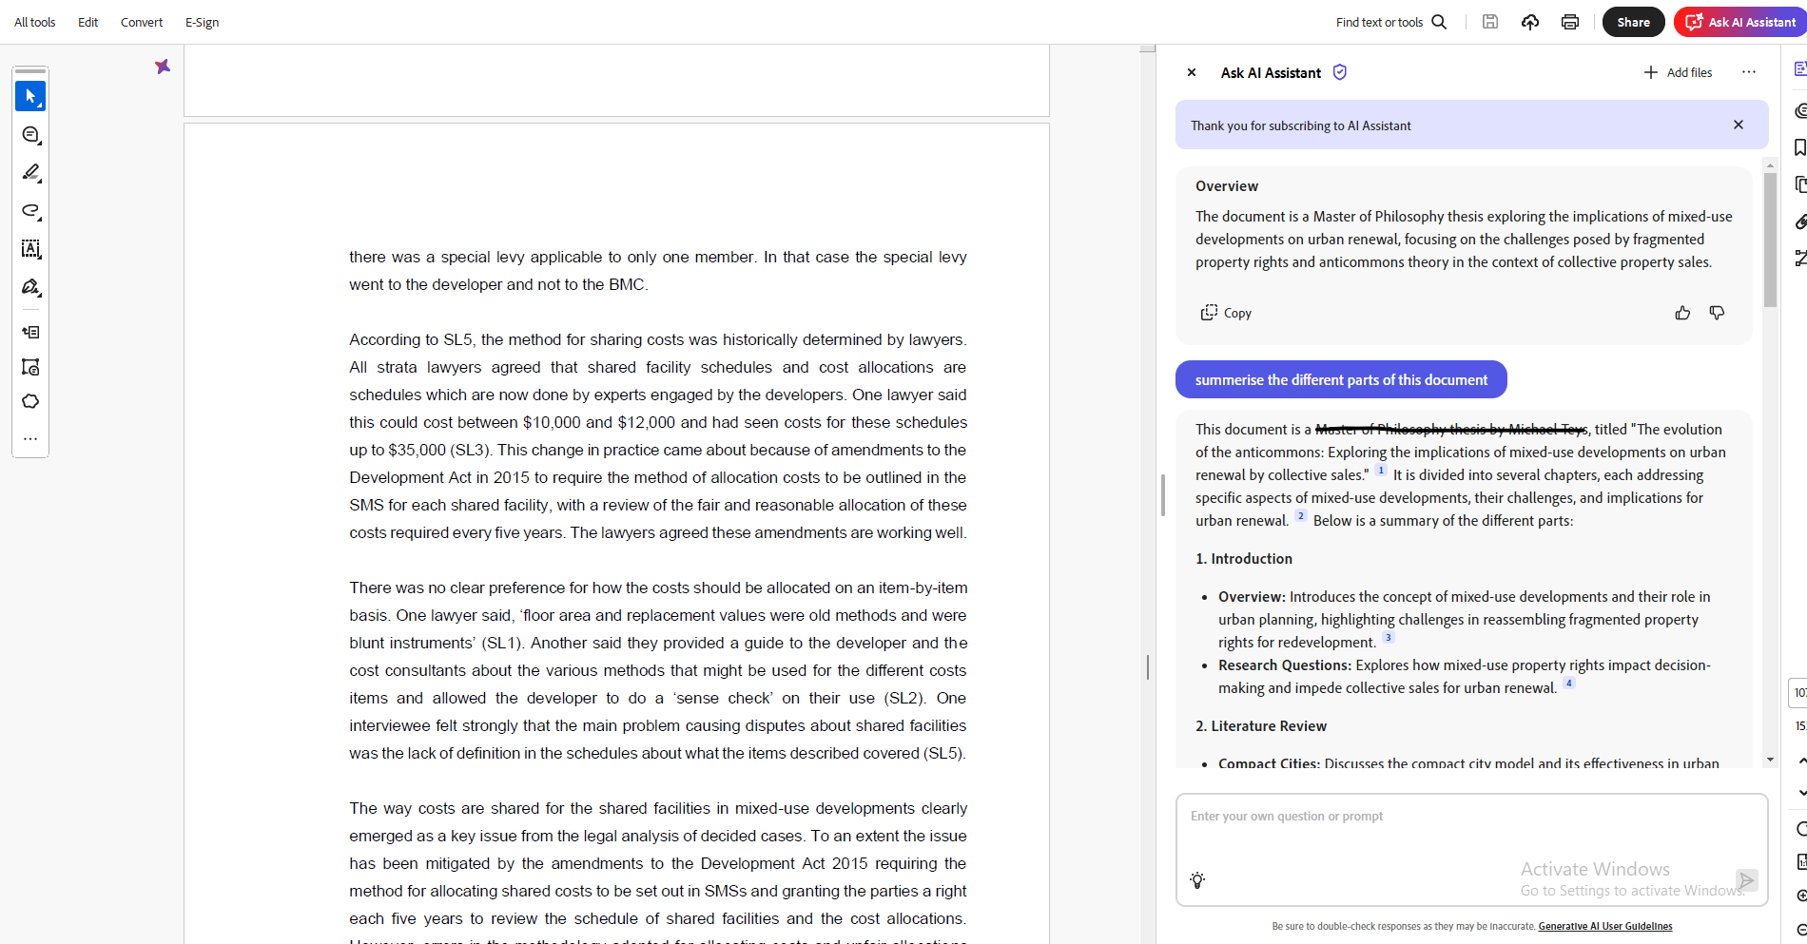The width and height of the screenshot is (1807, 944).
Task: Thumbs down the Overview response
Action: pyautogui.click(x=1717, y=313)
